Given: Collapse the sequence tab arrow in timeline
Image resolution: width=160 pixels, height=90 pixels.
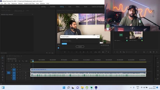Looking at the screenshot, I should click(x=7, y=56).
